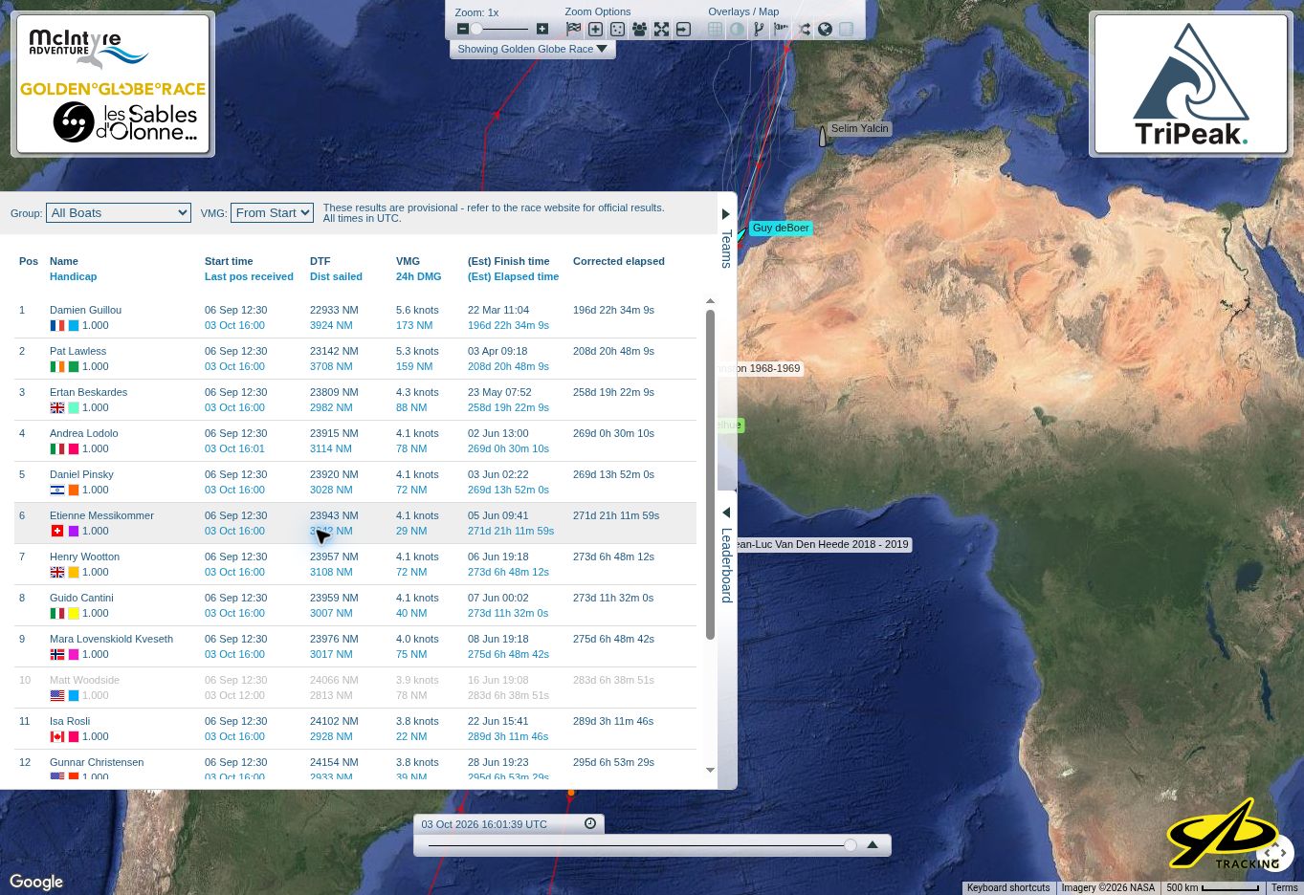Click the zoom out minus button
The image size is (1304, 895).
click(x=463, y=30)
